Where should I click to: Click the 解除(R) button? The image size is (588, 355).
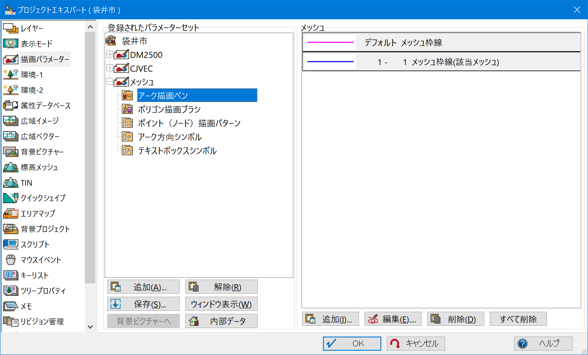pyautogui.click(x=221, y=287)
